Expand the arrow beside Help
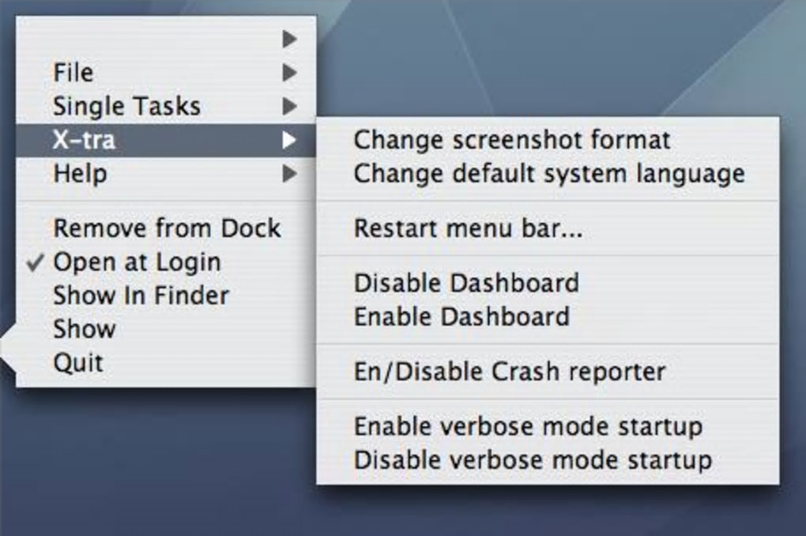The height and width of the screenshot is (536, 806). coord(290,173)
